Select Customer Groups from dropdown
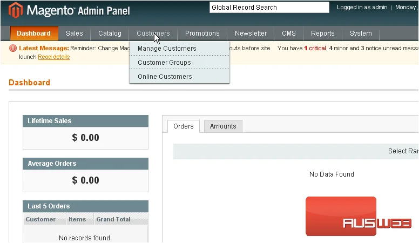This screenshot has width=419, height=243. [179, 62]
